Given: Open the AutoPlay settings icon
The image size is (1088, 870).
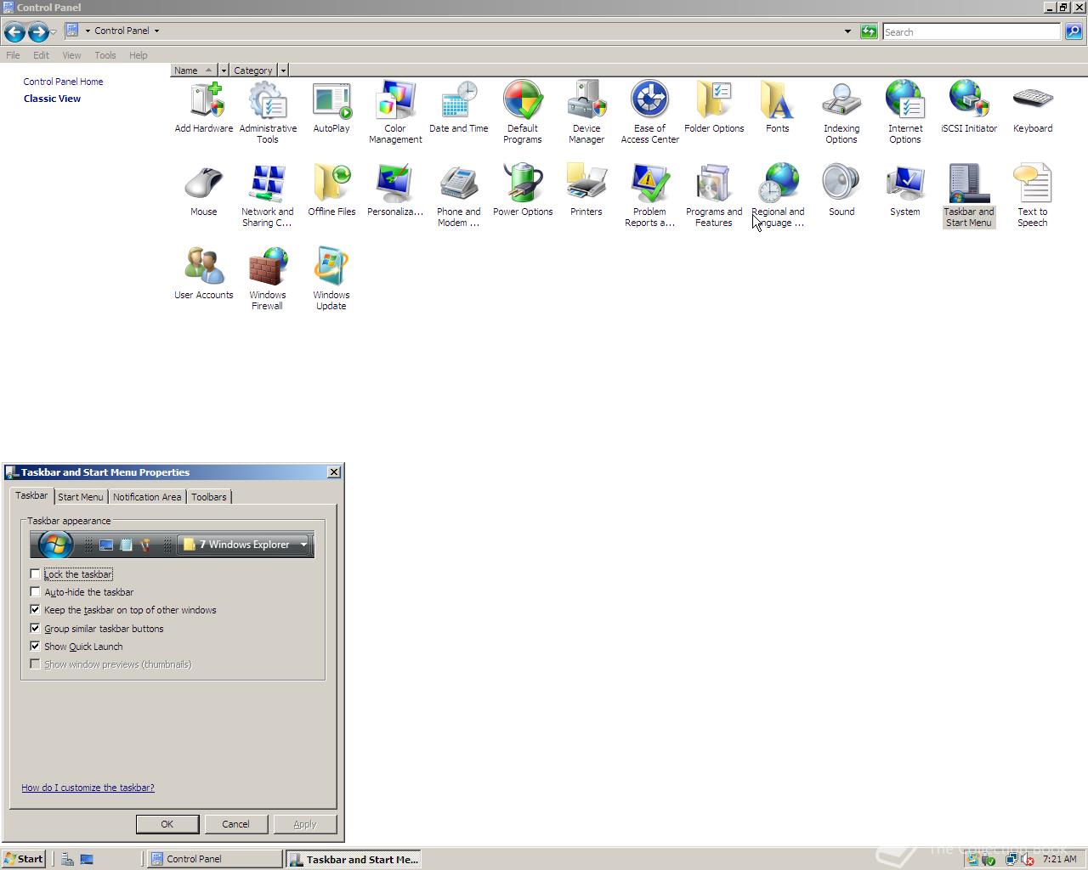Looking at the screenshot, I should click(331, 108).
